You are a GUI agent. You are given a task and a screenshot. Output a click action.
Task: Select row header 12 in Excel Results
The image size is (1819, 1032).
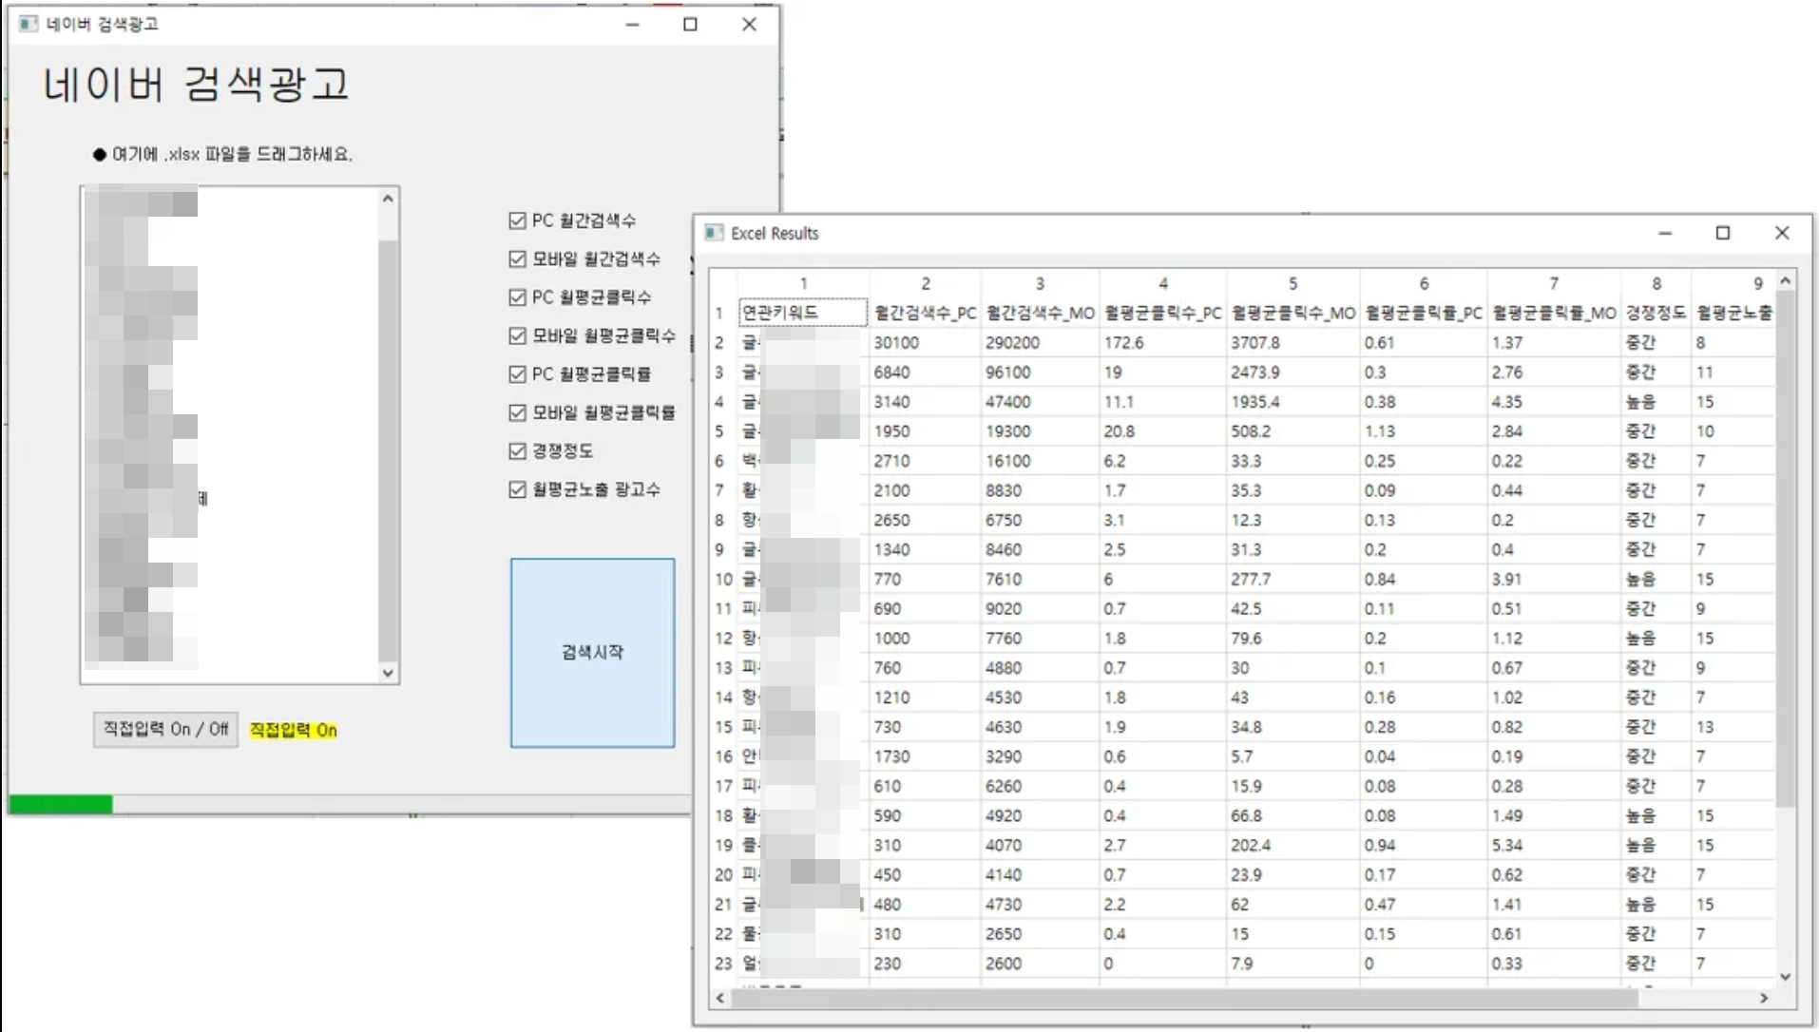pyautogui.click(x=724, y=639)
